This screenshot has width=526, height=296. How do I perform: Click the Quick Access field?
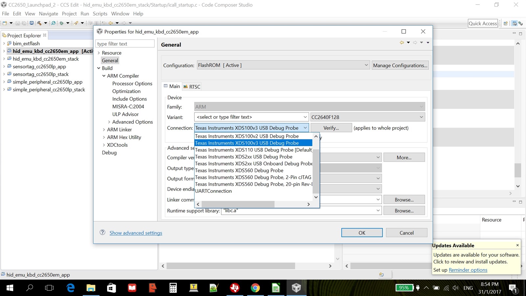(x=483, y=23)
